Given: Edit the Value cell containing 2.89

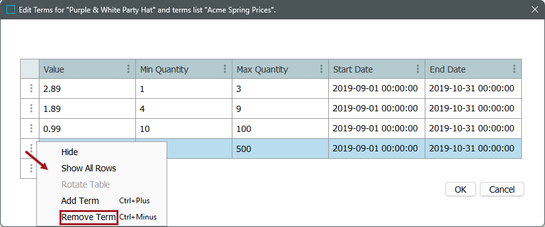Looking at the screenshot, I should pos(87,89).
